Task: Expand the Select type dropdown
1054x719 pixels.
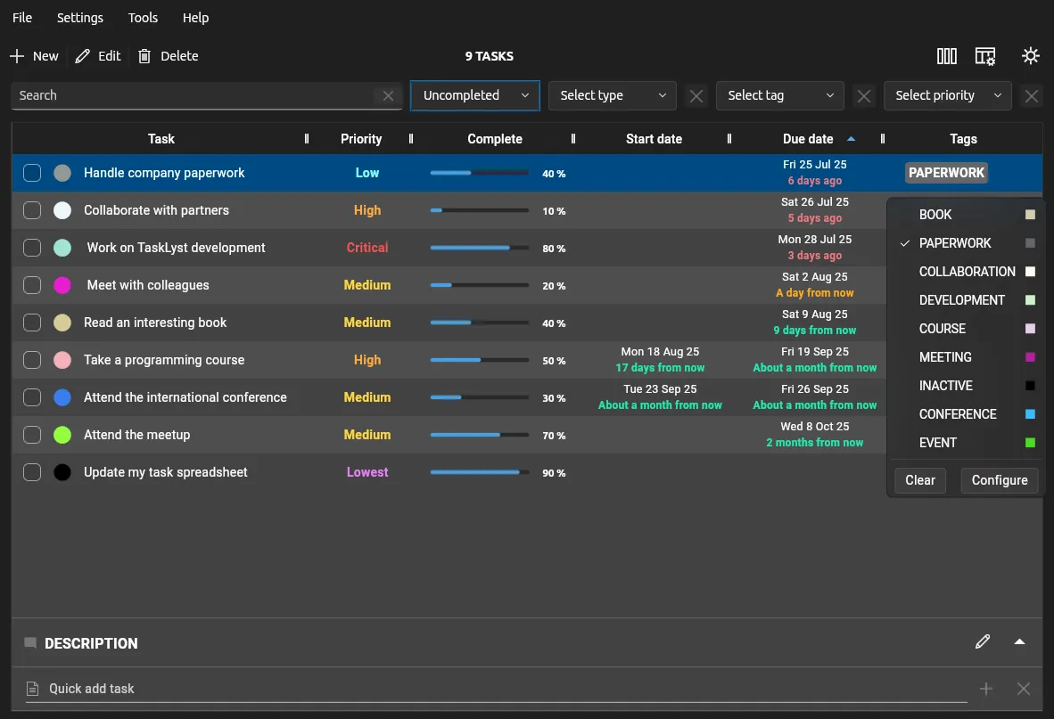Action: coord(613,95)
